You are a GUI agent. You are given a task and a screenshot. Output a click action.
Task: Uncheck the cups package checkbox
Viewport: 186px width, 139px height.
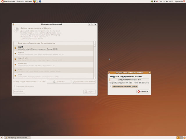[15, 76]
